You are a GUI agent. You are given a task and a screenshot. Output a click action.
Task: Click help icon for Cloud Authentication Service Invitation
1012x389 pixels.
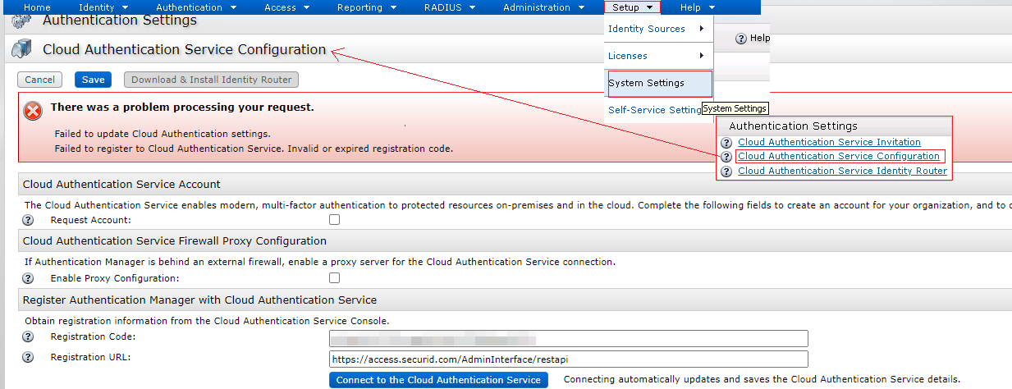tap(726, 143)
